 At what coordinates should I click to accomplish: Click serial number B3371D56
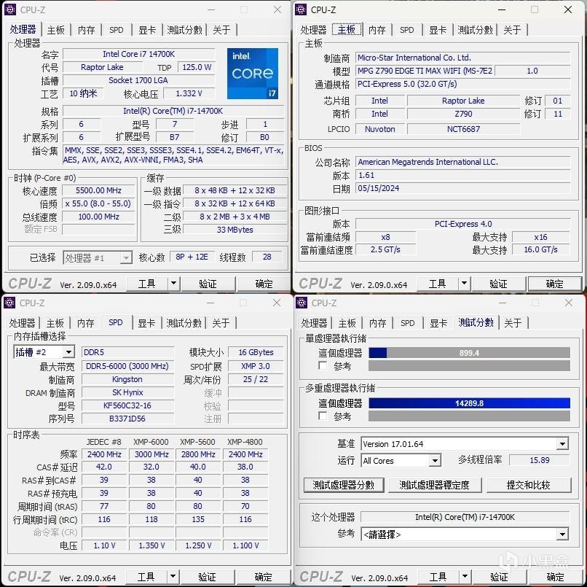(127, 419)
